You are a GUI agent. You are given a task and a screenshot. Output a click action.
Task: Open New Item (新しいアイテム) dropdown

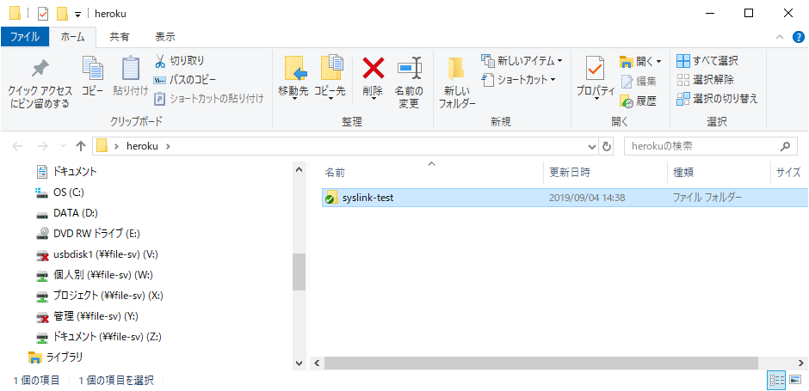pos(522,61)
